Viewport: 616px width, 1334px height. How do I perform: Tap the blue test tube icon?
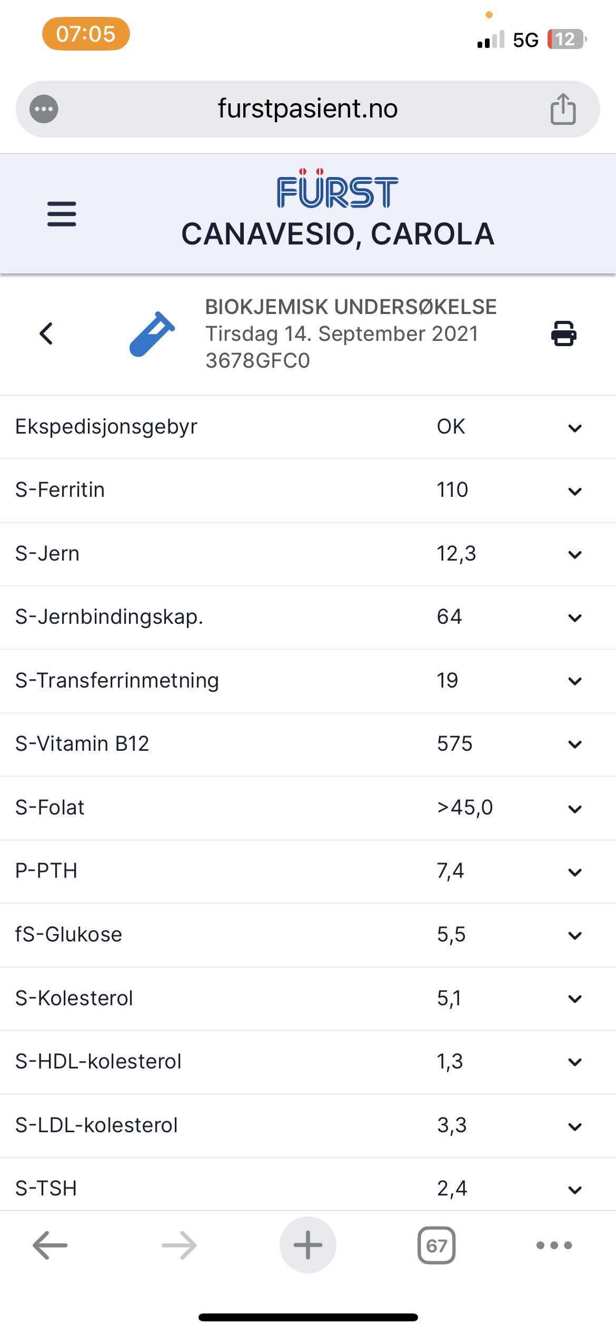tap(152, 334)
